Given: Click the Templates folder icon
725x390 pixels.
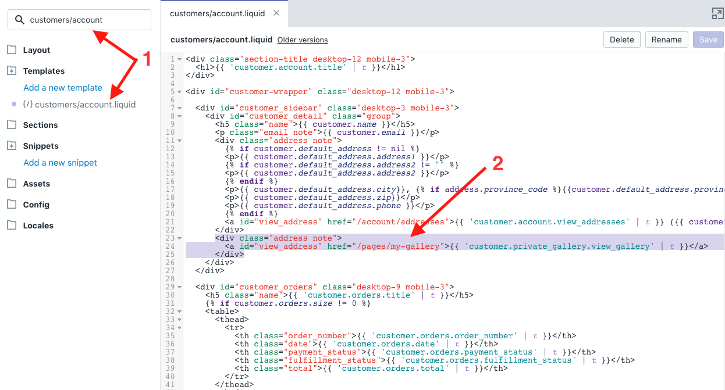Looking at the screenshot, I should [12, 71].
